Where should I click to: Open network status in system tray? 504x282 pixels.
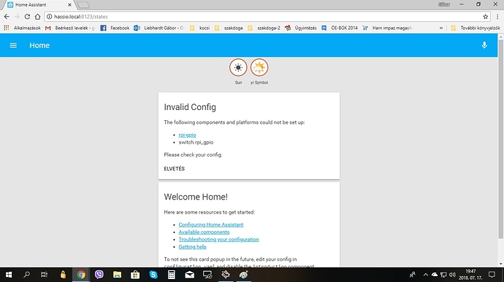click(443, 275)
